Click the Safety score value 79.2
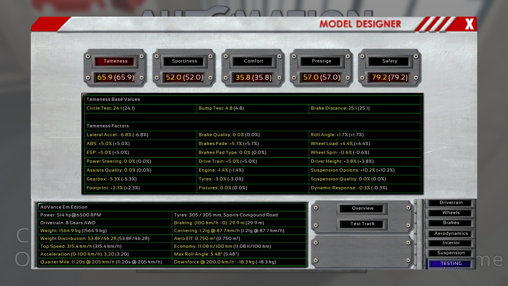The height and width of the screenshot is (286, 508). coord(390,77)
